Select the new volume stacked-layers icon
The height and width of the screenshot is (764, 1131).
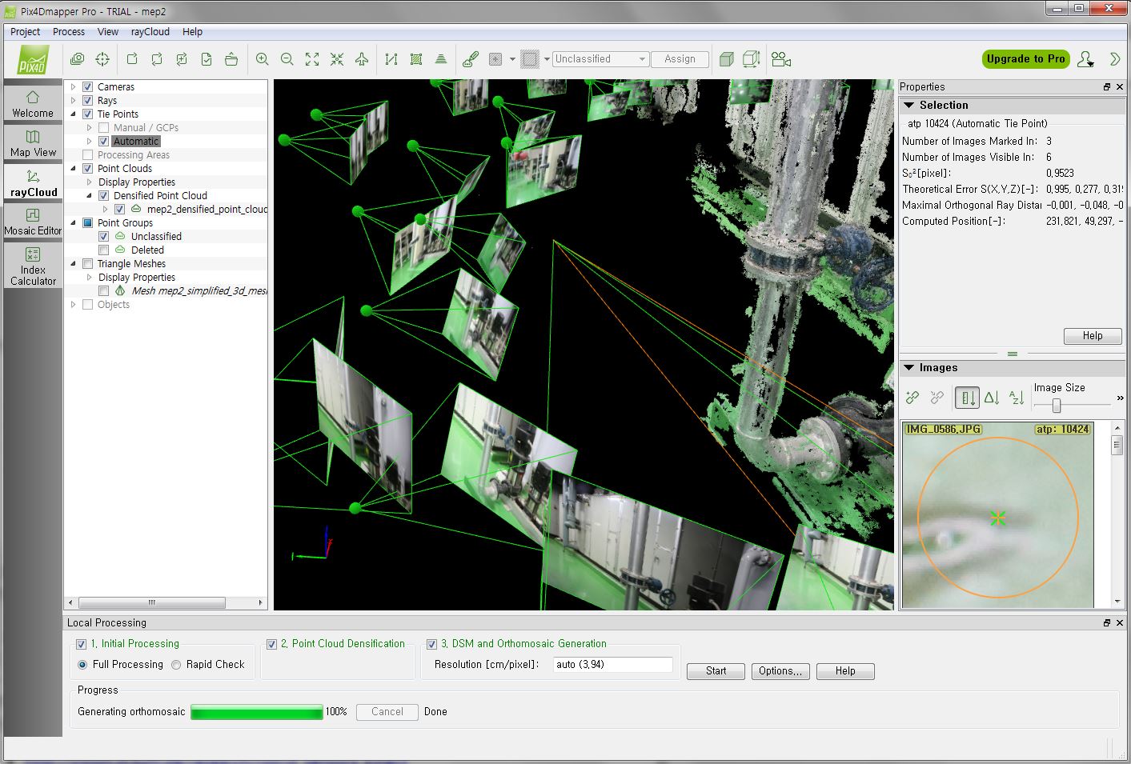coord(441,59)
